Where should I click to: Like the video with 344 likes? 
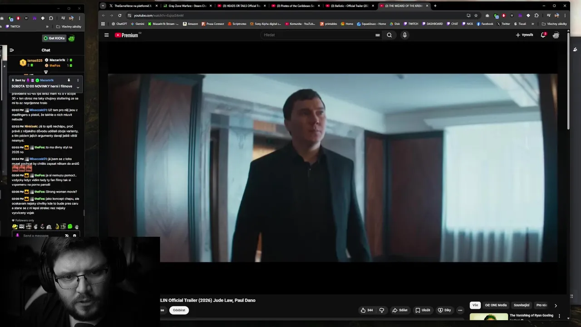(367, 310)
